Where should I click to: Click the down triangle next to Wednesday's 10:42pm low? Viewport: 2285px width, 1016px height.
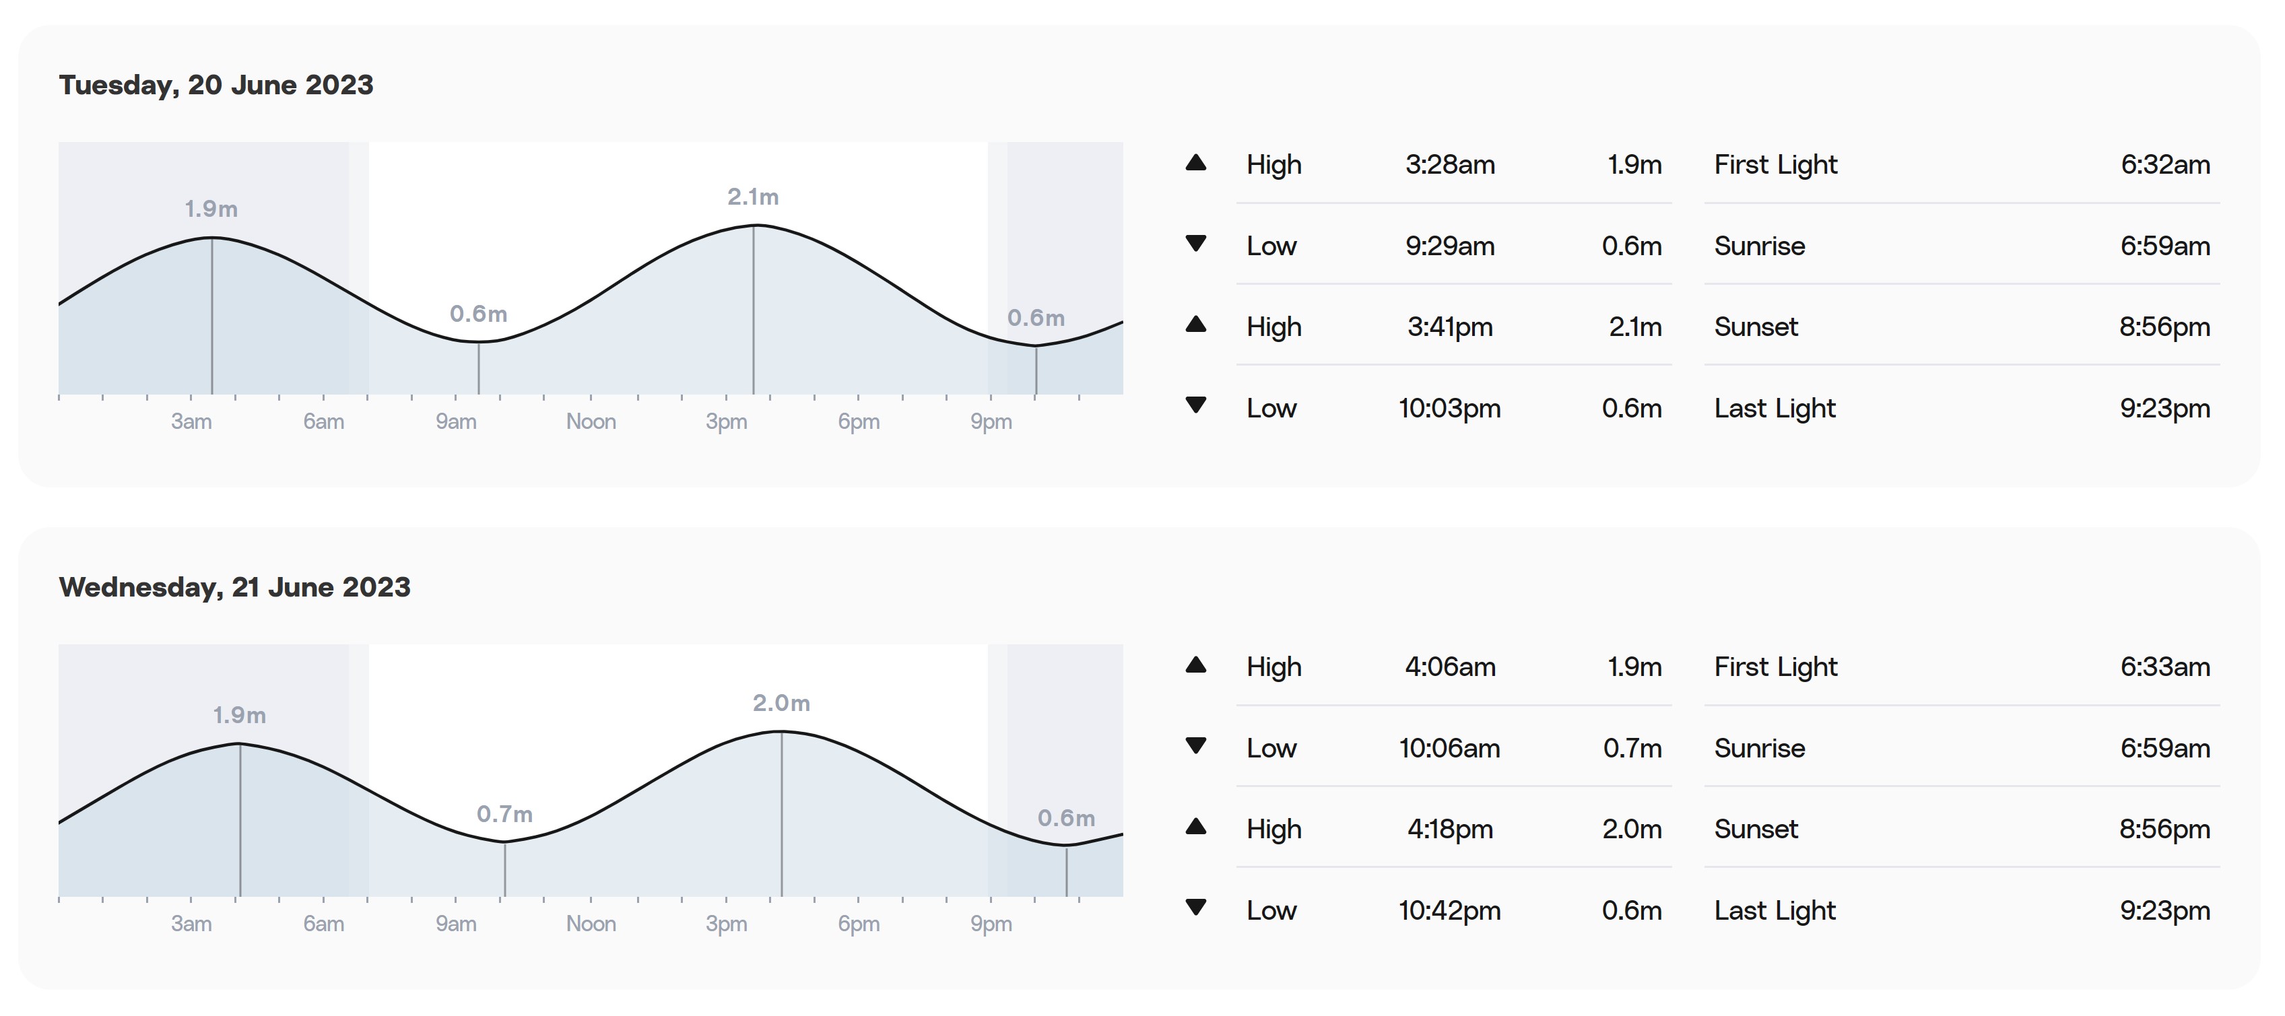pyautogui.click(x=1196, y=907)
